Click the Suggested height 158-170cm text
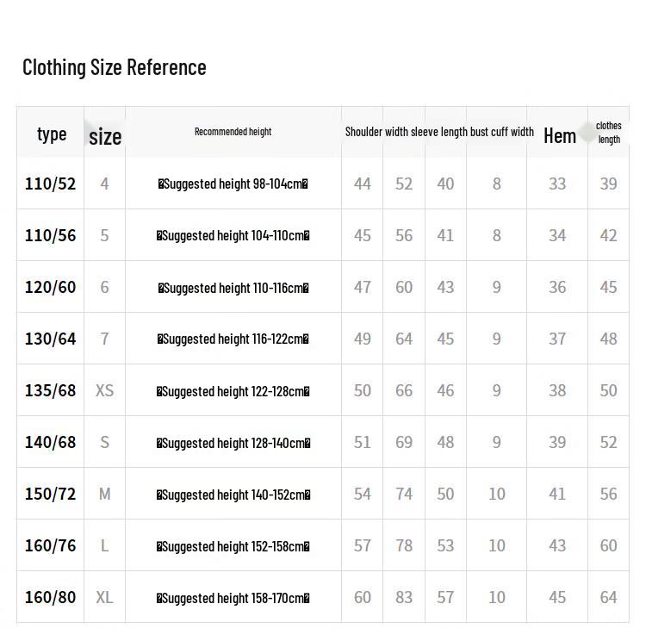 point(233,598)
